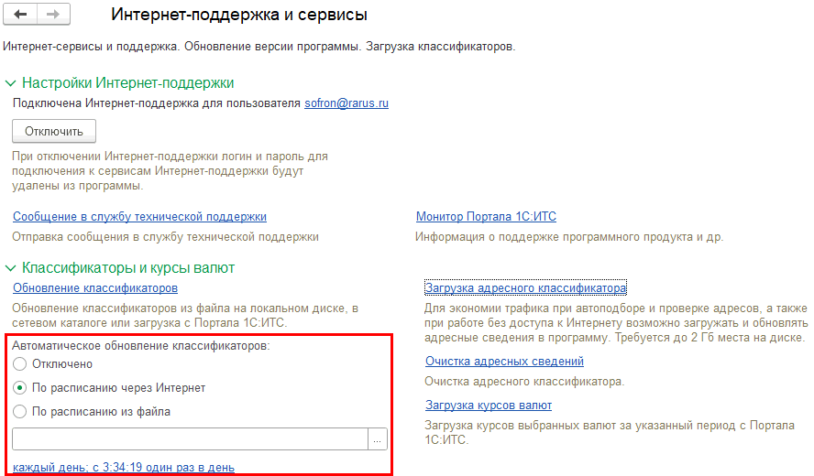Select По расписанию через Интернет option
Screen dimensions: 814x476
(x=20, y=388)
